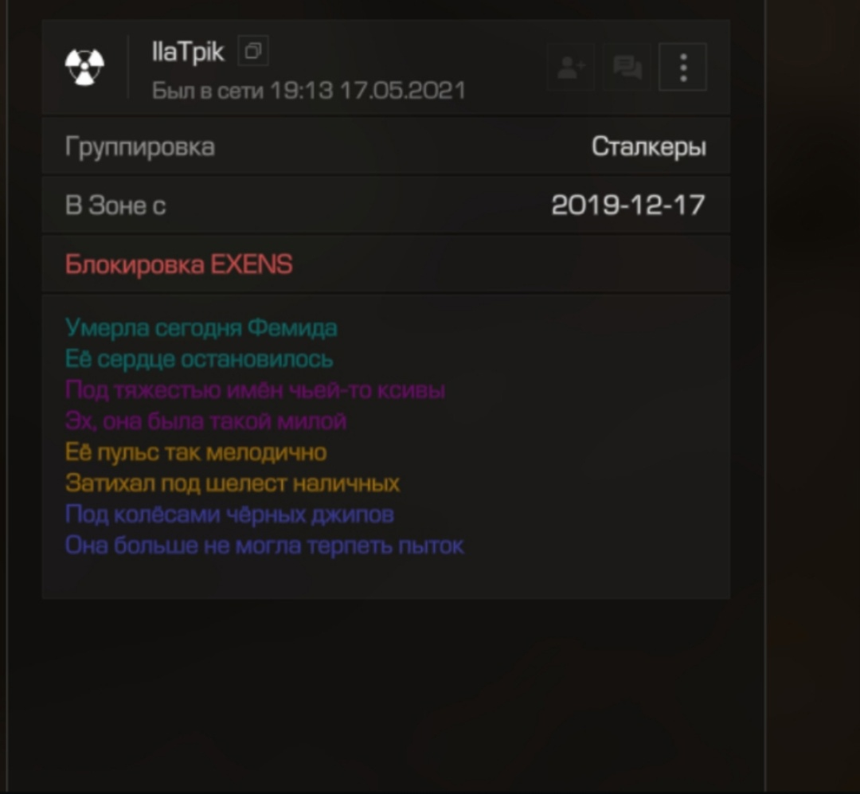This screenshot has height=794, width=860.
Task: Open chat messages with this player
Action: (x=627, y=67)
